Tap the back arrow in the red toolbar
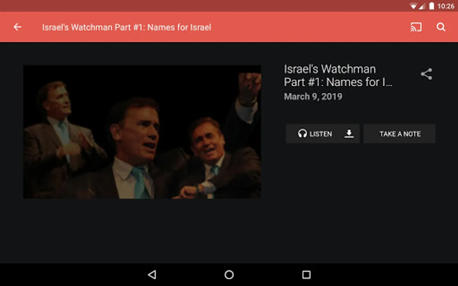 coord(17,27)
